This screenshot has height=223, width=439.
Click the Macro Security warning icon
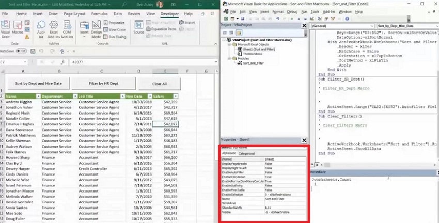27,37
